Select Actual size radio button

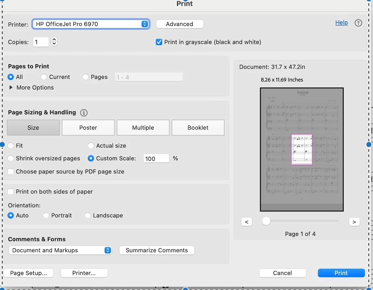click(x=90, y=145)
